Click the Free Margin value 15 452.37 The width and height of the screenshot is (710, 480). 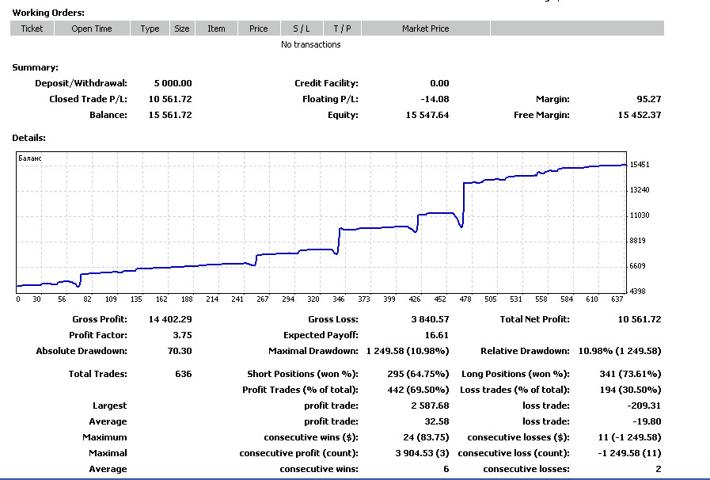(640, 115)
